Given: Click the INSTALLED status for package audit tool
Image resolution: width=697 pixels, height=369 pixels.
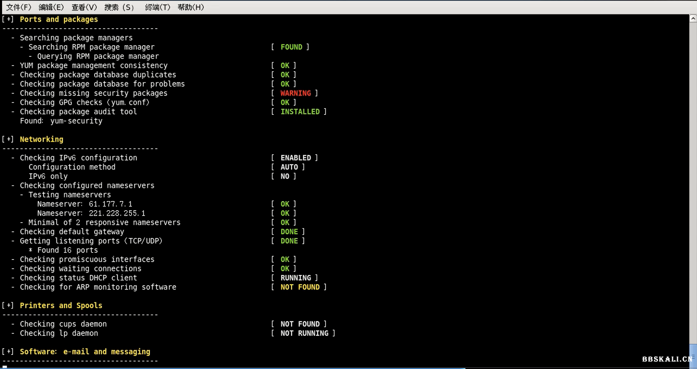Looking at the screenshot, I should click(300, 112).
